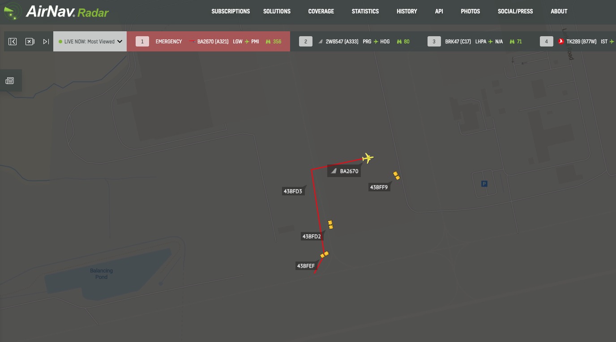Click the blue parking P marker on the map
The width and height of the screenshot is (616, 342).
pyautogui.click(x=483, y=184)
